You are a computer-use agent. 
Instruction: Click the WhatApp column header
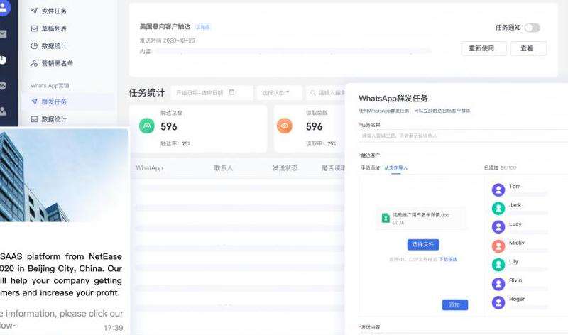[x=149, y=168]
